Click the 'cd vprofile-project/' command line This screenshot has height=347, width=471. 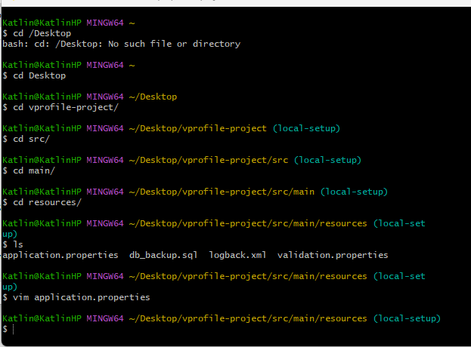click(x=60, y=107)
